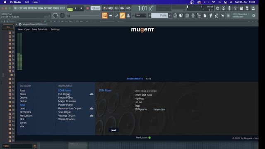This screenshot has width=265, height=149.
Task: Show the browser panel via toolbar icon
Action: click(x=199, y=16)
